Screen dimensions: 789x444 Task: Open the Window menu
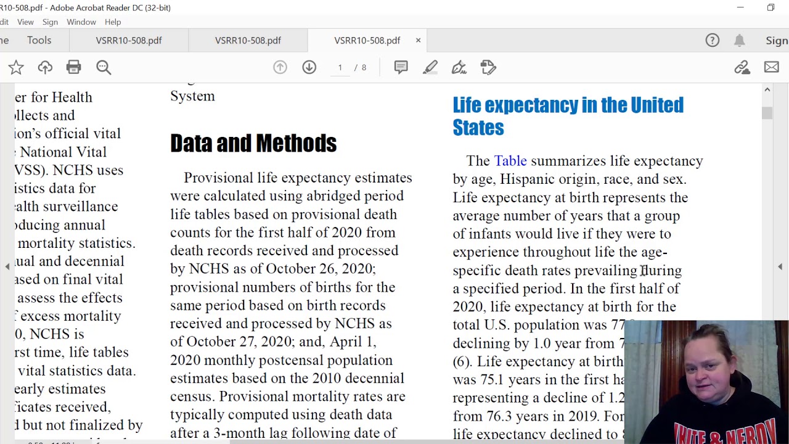81,22
